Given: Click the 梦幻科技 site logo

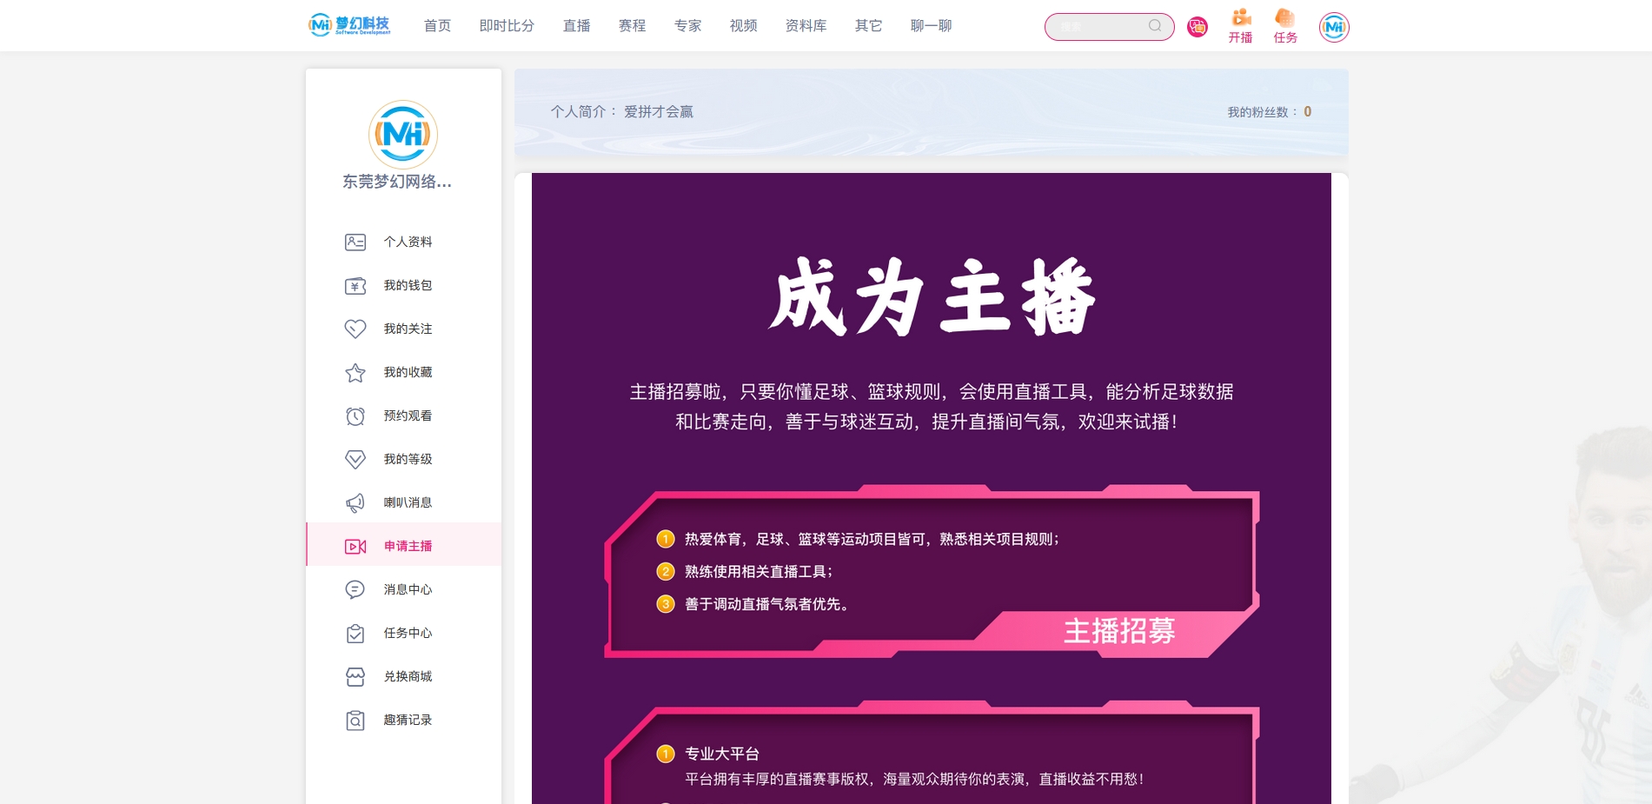Looking at the screenshot, I should point(349,25).
